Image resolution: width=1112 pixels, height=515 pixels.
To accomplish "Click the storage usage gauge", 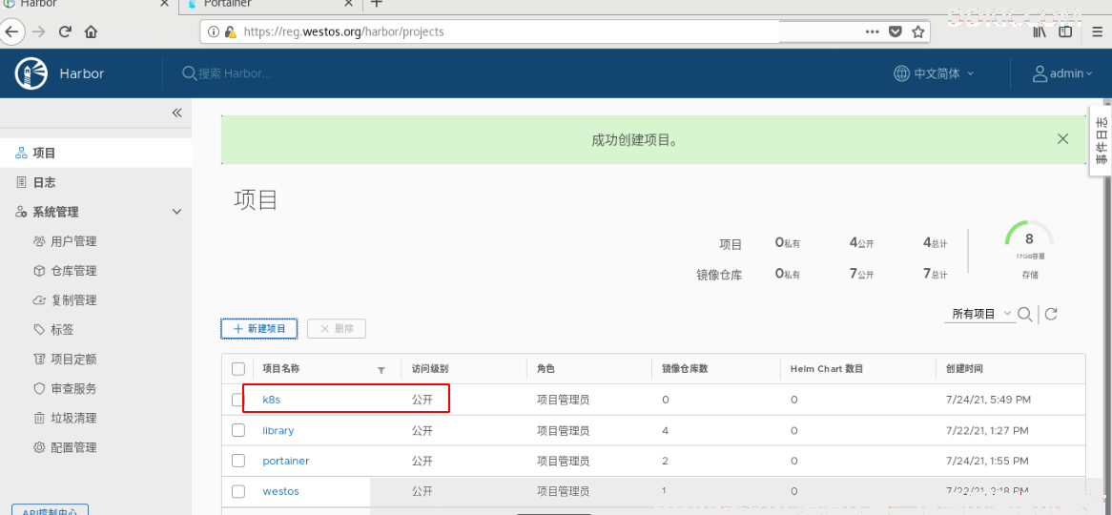I will point(1029,239).
